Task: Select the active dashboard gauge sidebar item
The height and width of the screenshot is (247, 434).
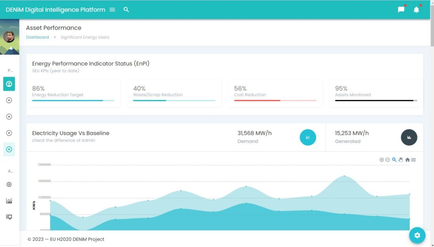Action: pos(9,84)
